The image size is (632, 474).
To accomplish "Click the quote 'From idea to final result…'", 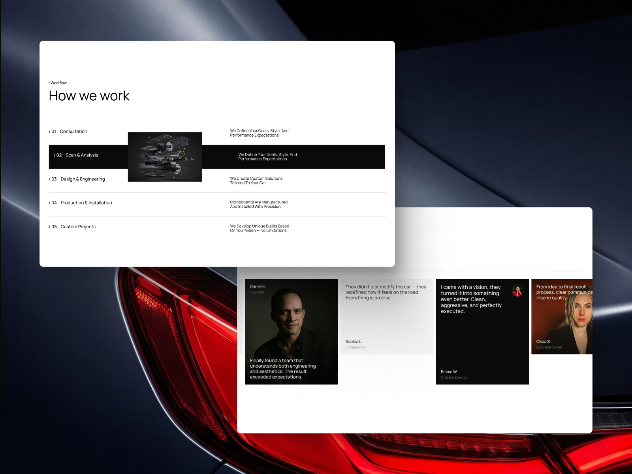I will (x=564, y=292).
